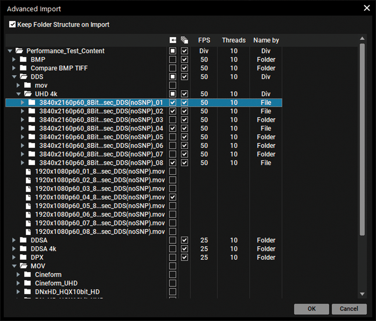The height and width of the screenshot is (321, 376).
Task: Disable Keep Folder Structure on Import
Action: 12,25
